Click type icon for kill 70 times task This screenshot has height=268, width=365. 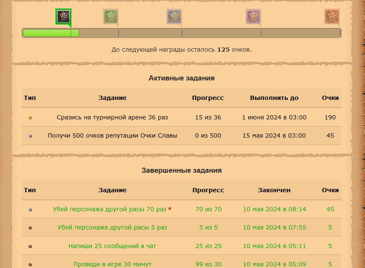pyautogui.click(x=30, y=210)
